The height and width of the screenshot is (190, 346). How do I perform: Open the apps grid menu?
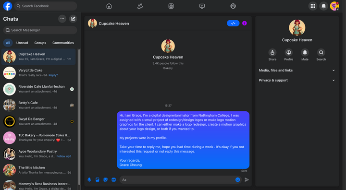pyautogui.click(x=313, y=6)
